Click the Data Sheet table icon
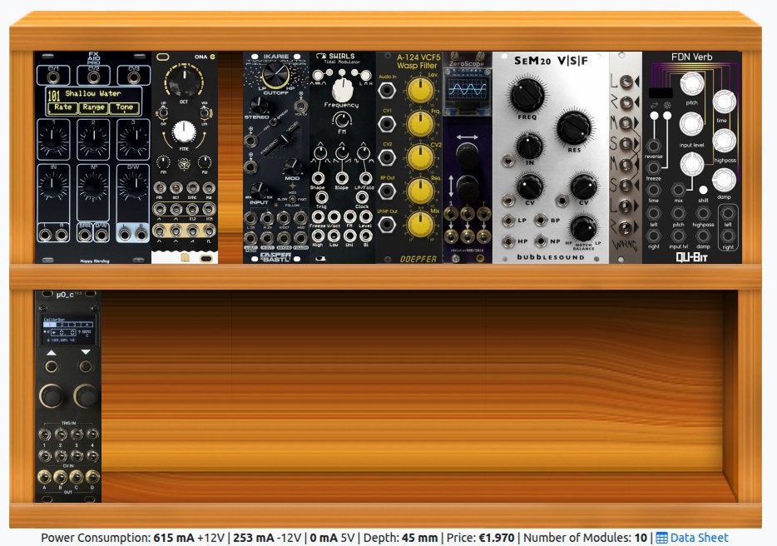The width and height of the screenshot is (777, 546). [x=661, y=538]
